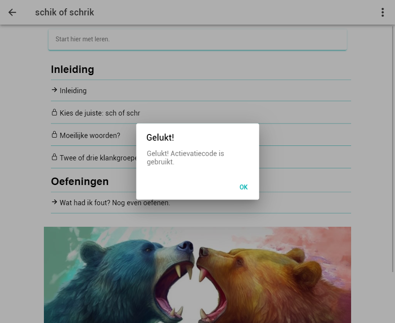Click lock icon beside 'Moeilijke woorden?'
The height and width of the screenshot is (323, 395).
[x=54, y=135]
